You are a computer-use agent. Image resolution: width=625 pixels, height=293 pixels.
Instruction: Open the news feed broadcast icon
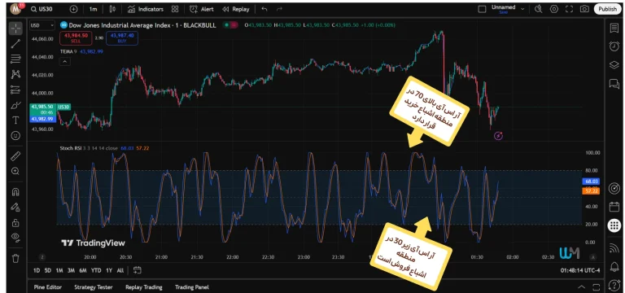coord(614,248)
